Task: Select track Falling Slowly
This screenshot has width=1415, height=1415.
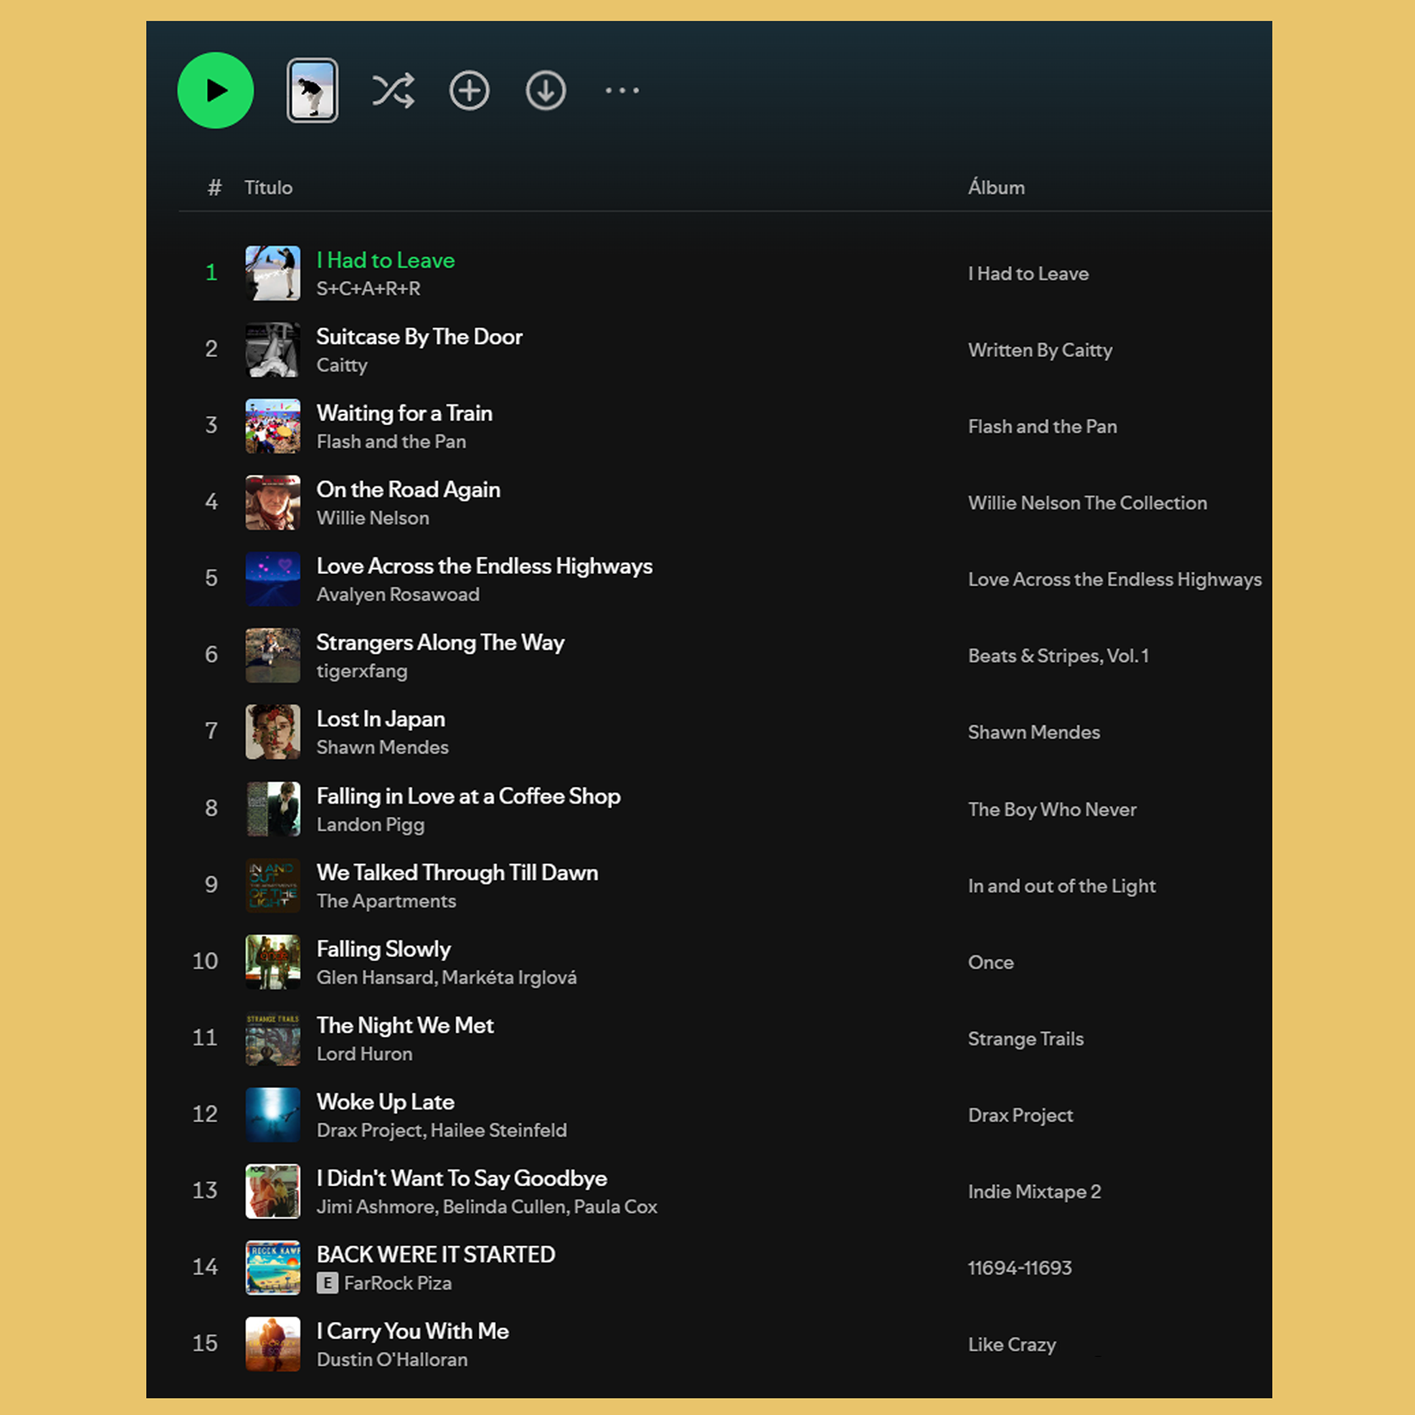Action: click(383, 949)
